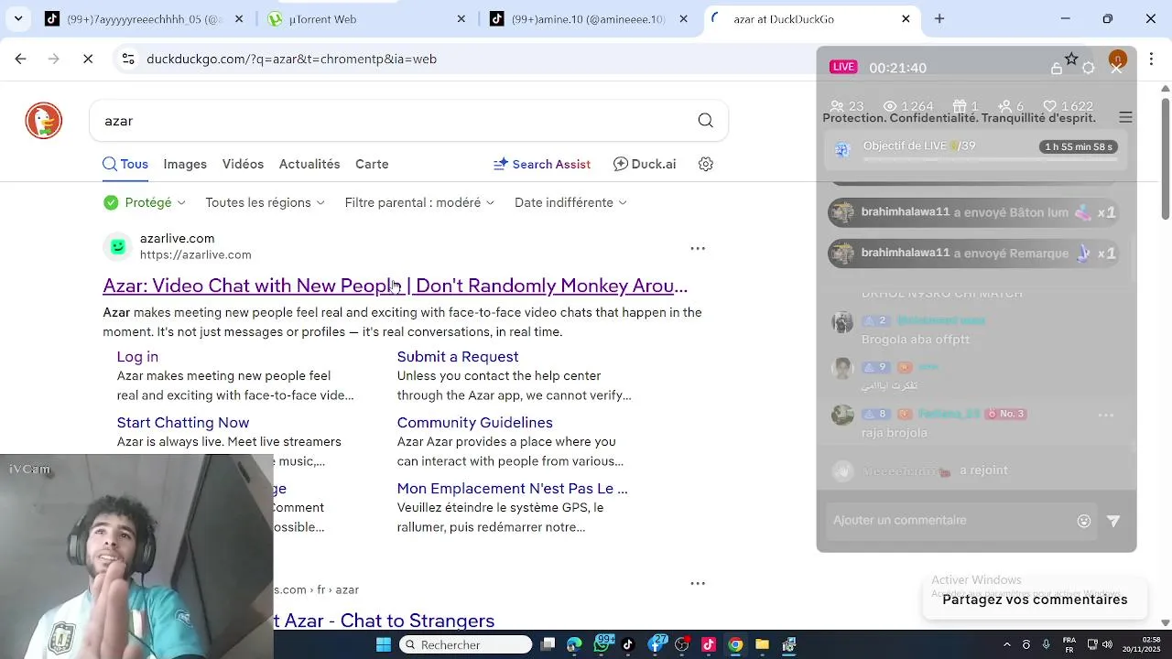This screenshot has width=1172, height=659.
Task: Open emoji picker in comment box
Action: tap(1084, 521)
